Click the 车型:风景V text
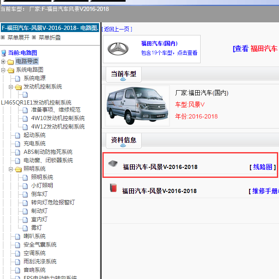Screen dimensions: 279x279 (190, 105)
